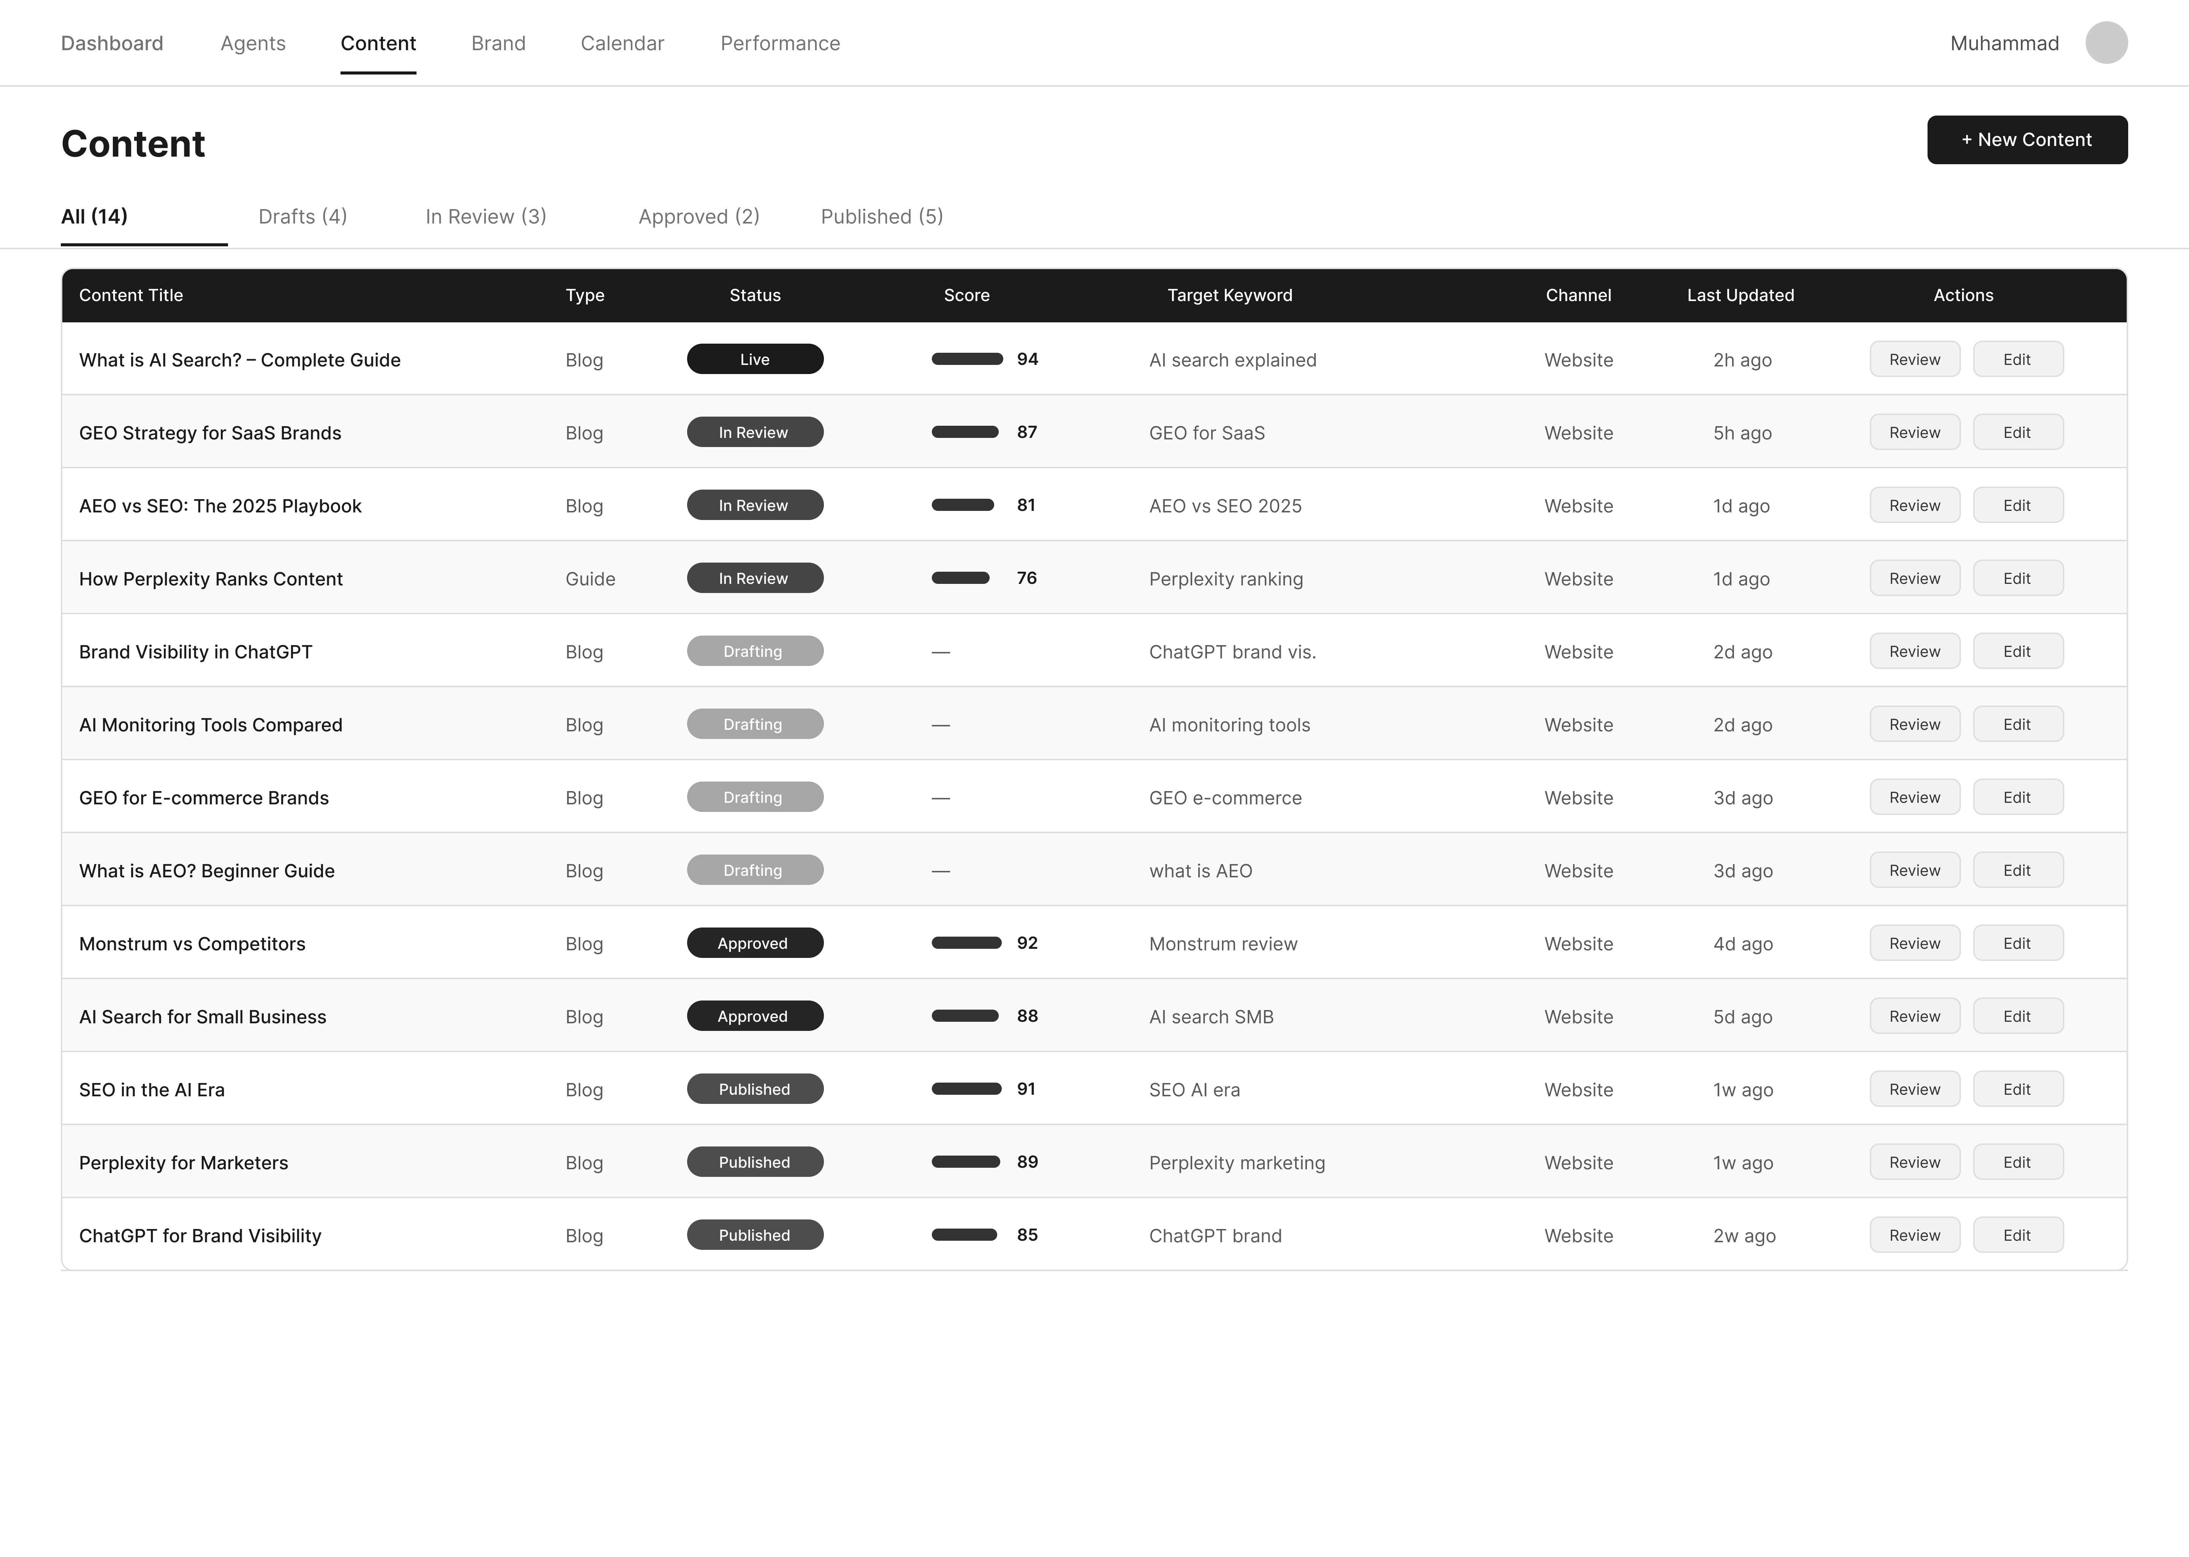Image resolution: width=2189 pixels, height=1557 pixels.
Task: Edit 'GEO for E-commerce Brands' item
Action: (2018, 797)
